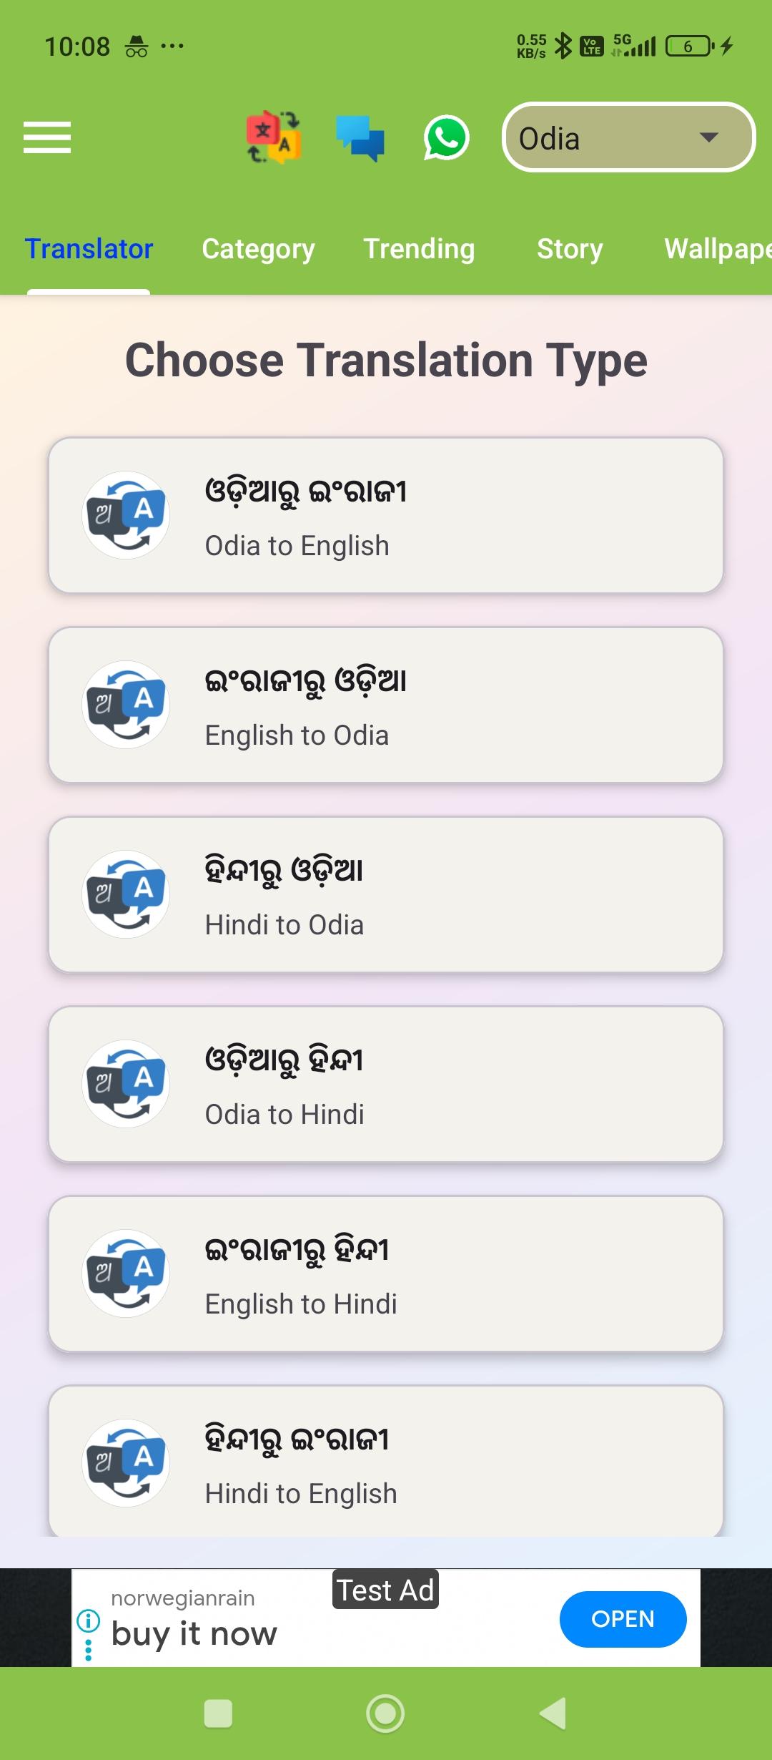Tap the WhatsApp share icon
The height and width of the screenshot is (1760, 772).
coord(446,137)
